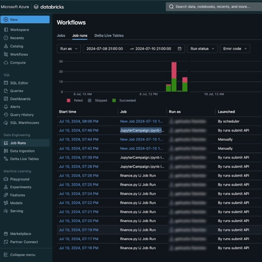
Task: Open the Compute cloud icon
Action: [x=6, y=62]
